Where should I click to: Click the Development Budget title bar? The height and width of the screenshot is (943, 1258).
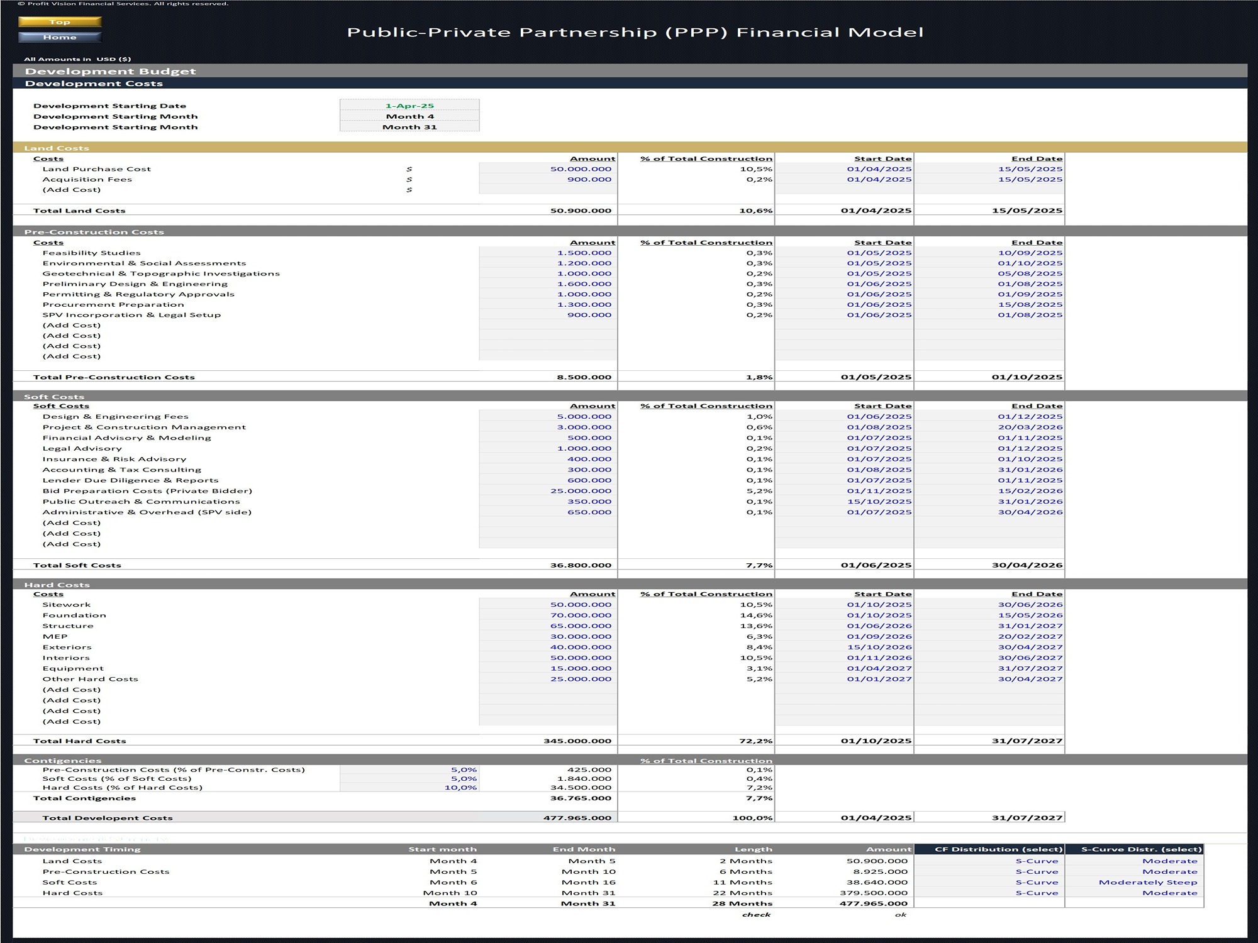coord(630,71)
